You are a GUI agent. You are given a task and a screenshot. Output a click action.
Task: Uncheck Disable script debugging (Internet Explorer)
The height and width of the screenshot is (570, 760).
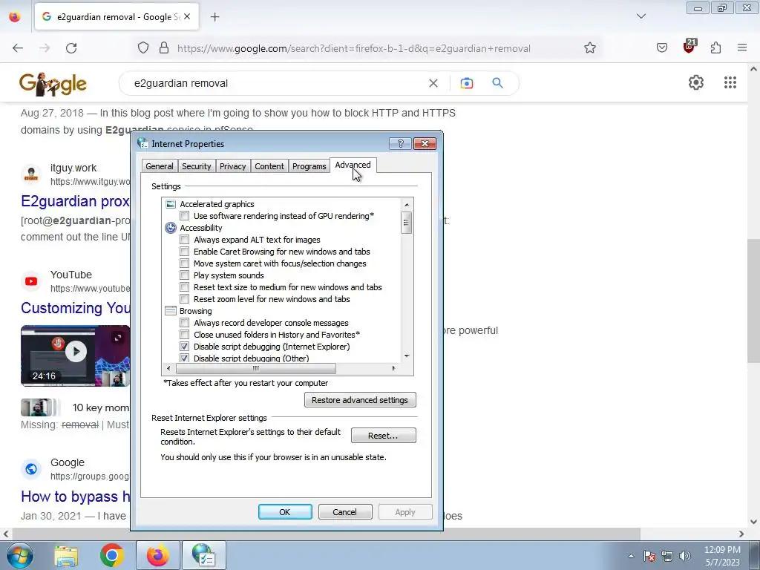point(184,347)
